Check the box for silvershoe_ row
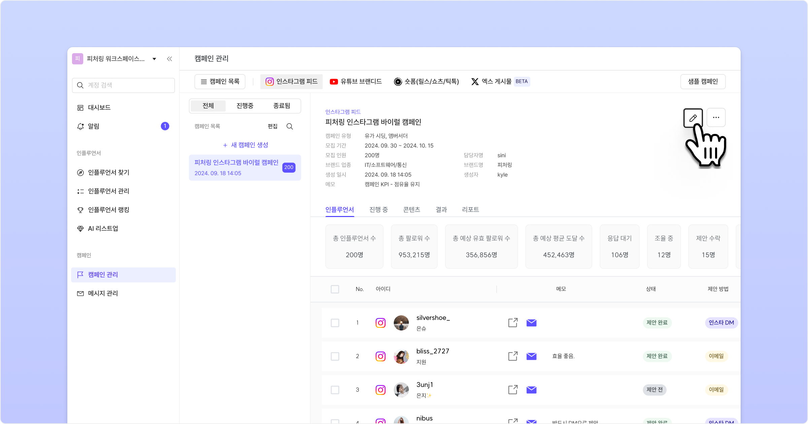Image resolution: width=808 pixels, height=424 pixels. click(x=335, y=323)
